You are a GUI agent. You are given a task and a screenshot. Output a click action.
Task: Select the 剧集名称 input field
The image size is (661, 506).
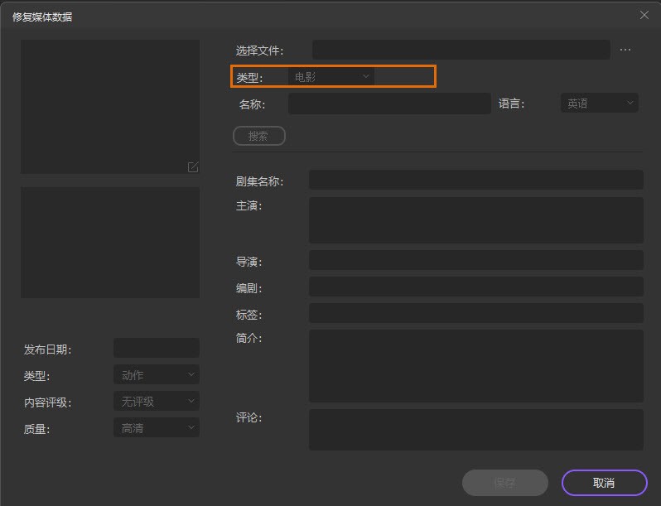coord(475,180)
